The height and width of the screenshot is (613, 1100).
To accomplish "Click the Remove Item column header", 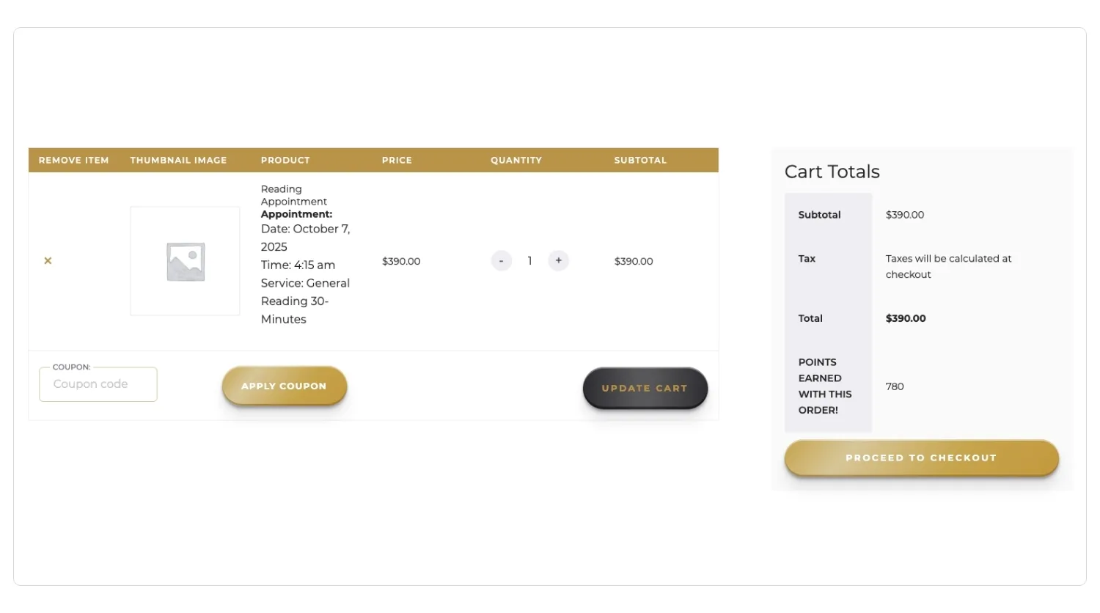I will (73, 160).
